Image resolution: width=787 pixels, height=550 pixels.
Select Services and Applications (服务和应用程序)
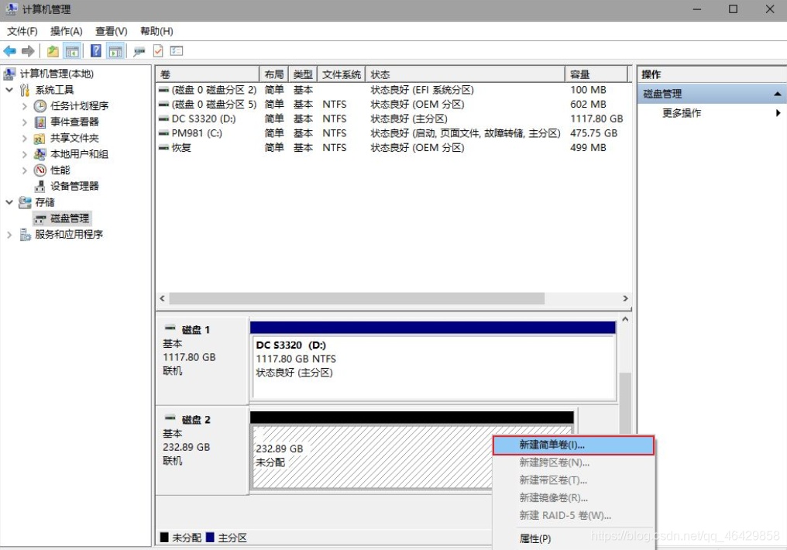tap(68, 235)
